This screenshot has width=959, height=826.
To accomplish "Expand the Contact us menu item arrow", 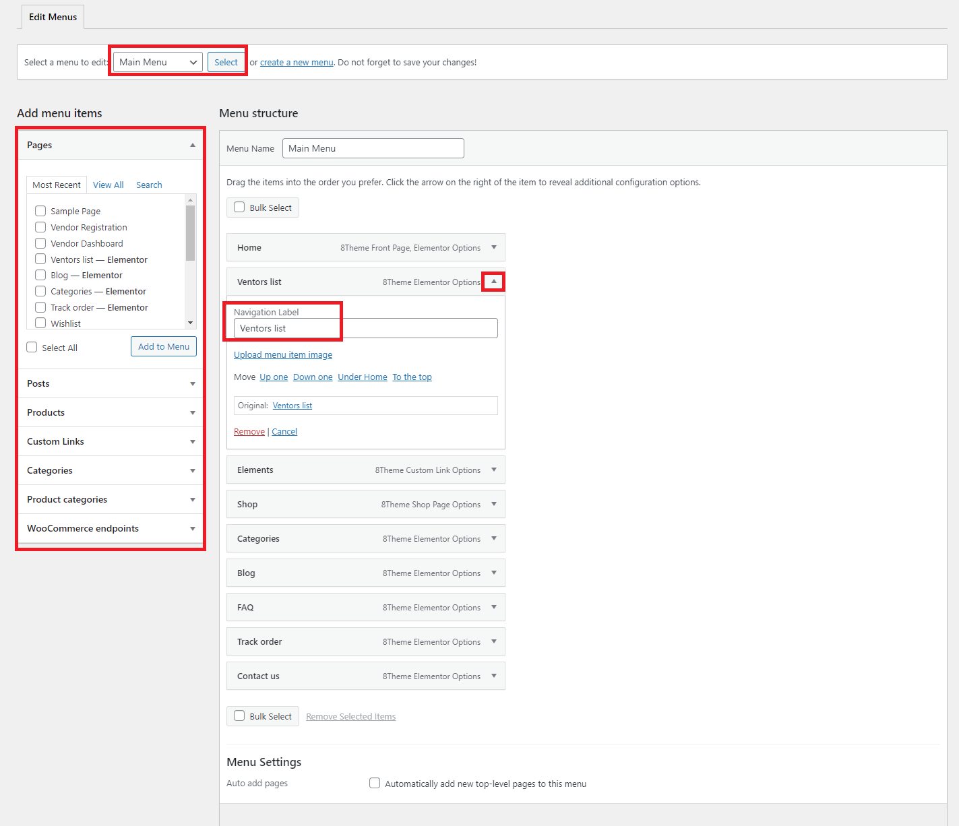I will (x=494, y=676).
